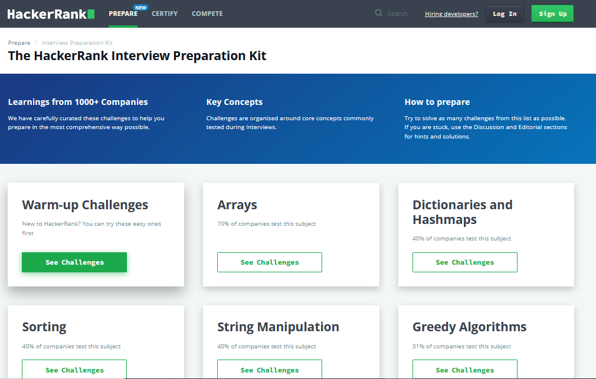The height and width of the screenshot is (379, 596).
Task: See Challenges for Sorting
Action: (x=74, y=369)
